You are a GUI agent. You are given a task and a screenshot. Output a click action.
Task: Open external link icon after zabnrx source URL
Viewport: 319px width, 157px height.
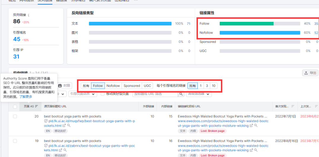click(60, 150)
